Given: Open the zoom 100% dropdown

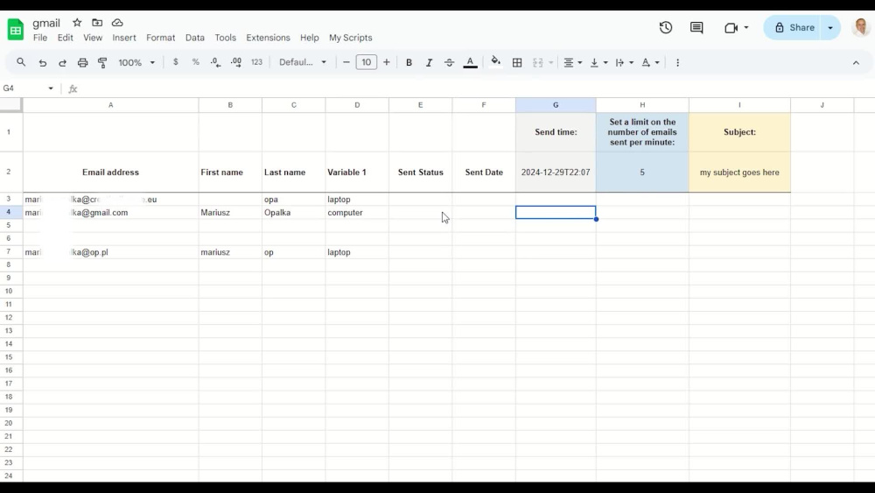Looking at the screenshot, I should click(x=136, y=62).
